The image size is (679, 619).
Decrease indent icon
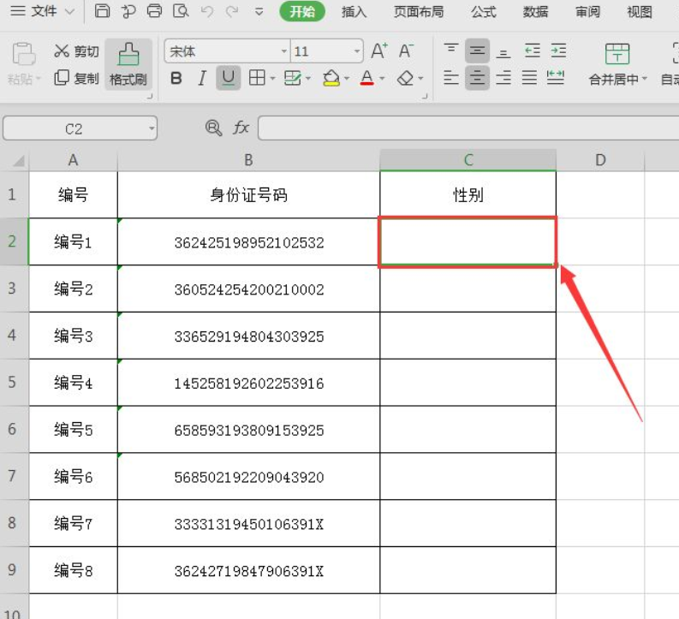coord(533,51)
